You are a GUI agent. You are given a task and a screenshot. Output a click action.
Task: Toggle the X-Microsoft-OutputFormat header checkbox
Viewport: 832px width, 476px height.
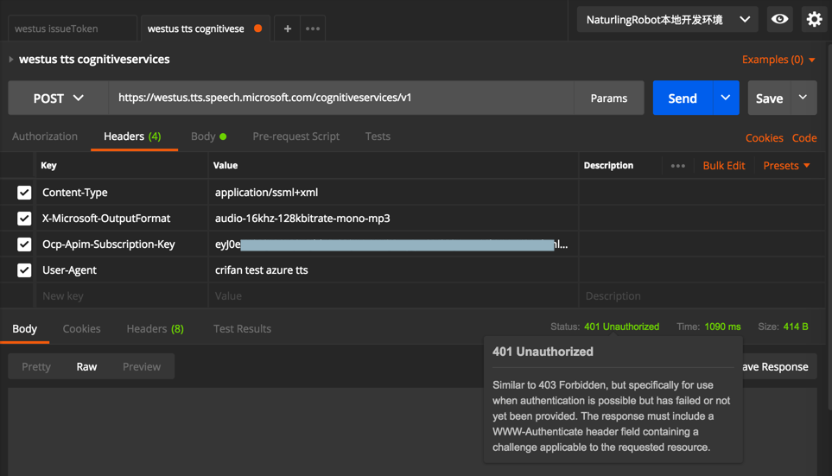coord(24,219)
